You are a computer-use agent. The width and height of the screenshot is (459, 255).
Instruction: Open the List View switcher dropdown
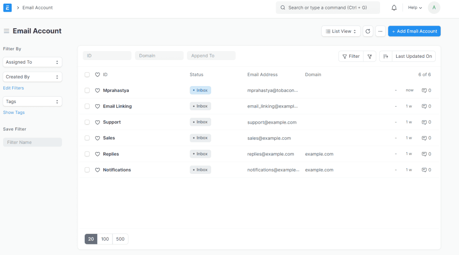(341, 31)
